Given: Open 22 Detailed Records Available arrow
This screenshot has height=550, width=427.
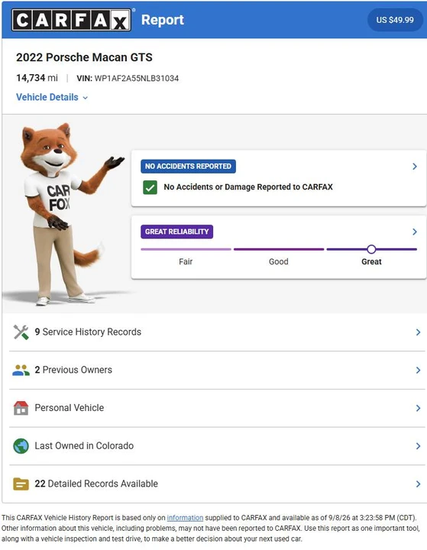Looking at the screenshot, I should point(418,484).
